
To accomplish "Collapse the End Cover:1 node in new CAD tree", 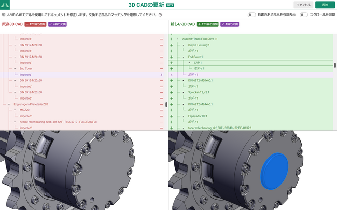I will pos(183,57).
